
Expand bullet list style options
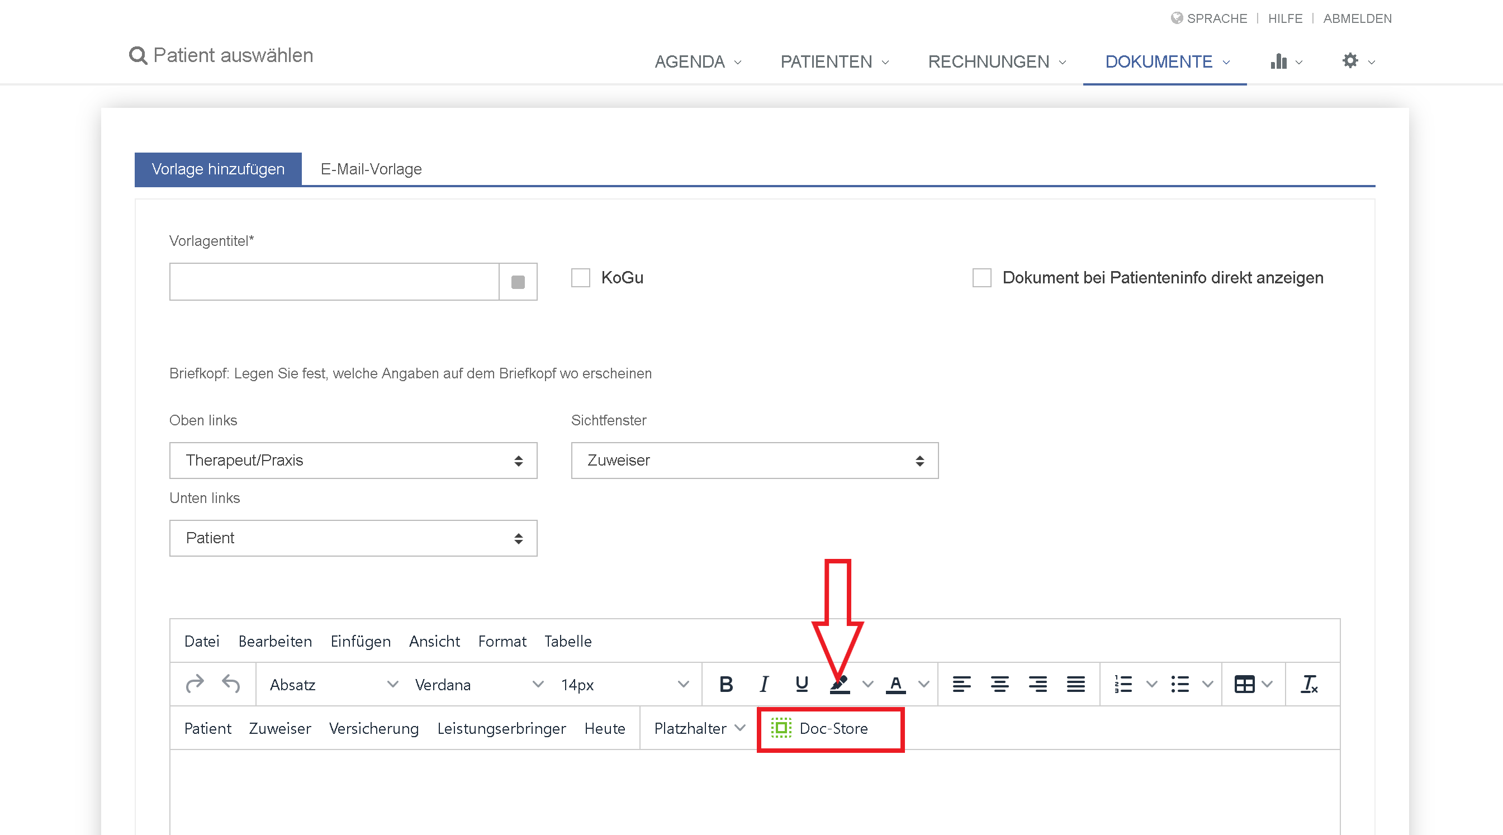pos(1208,684)
